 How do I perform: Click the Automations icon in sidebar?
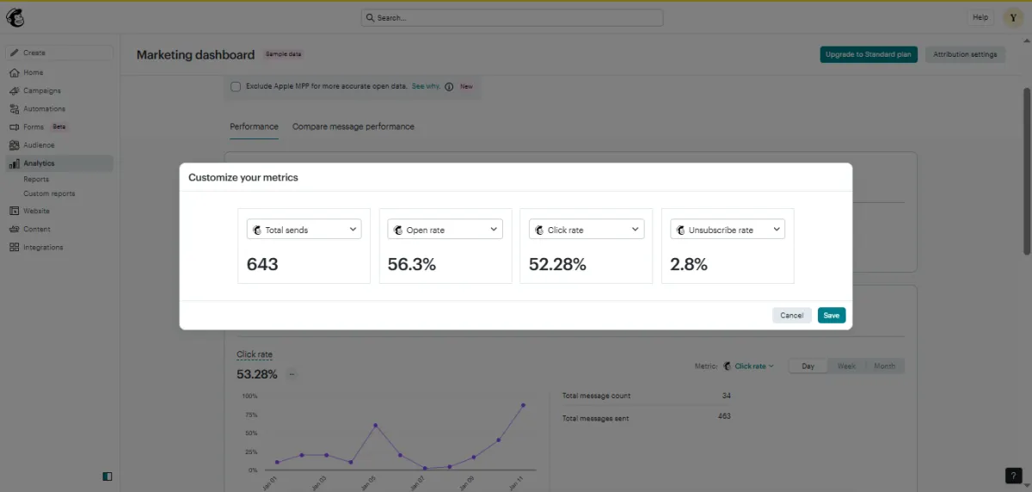[15, 108]
